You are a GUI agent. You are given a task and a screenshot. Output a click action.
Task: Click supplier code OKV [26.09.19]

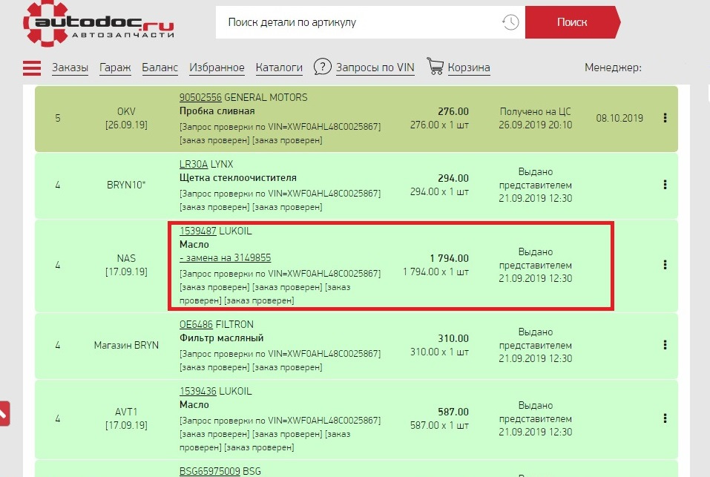pyautogui.click(x=126, y=118)
